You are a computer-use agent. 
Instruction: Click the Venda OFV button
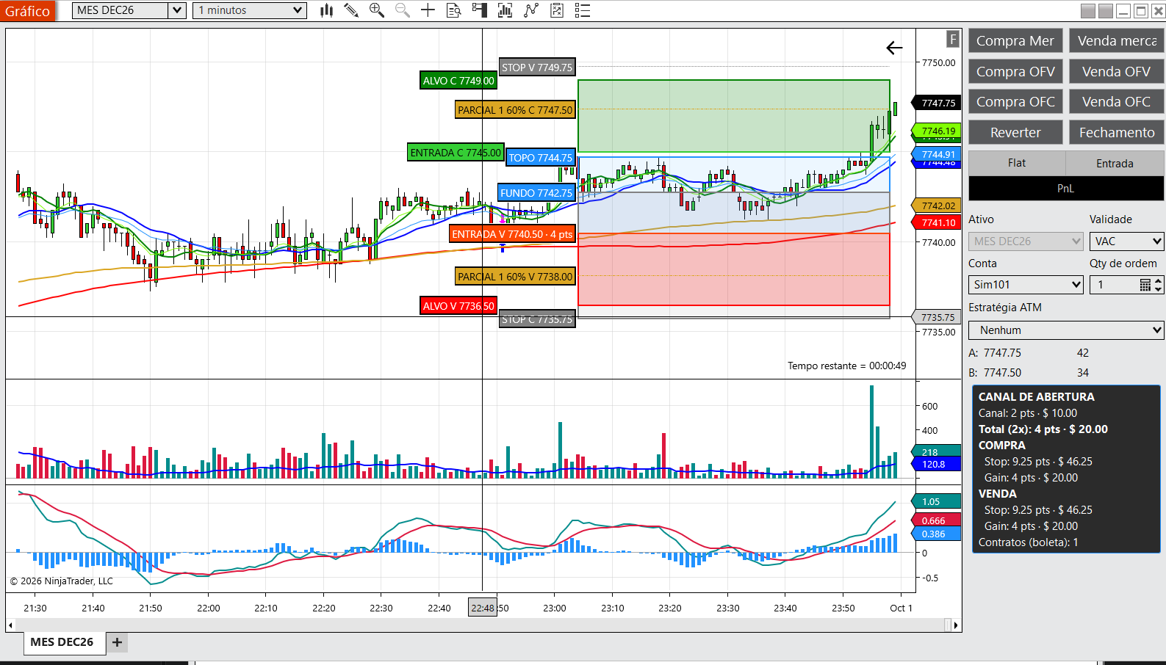[x=1117, y=72]
